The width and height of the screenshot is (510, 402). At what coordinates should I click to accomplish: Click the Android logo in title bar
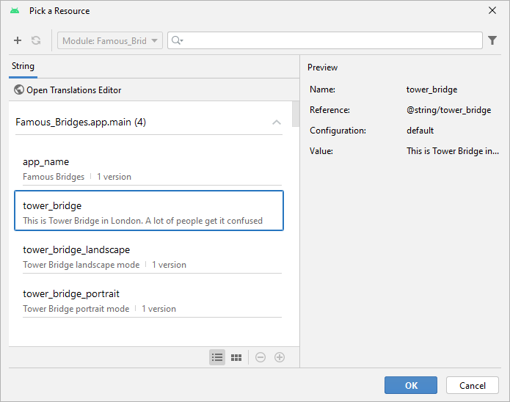(x=15, y=11)
